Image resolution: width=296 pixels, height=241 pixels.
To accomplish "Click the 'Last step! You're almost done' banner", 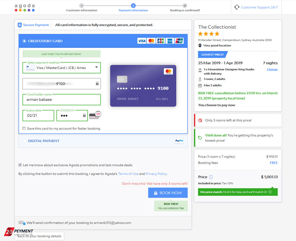I will (x=61, y=54).
